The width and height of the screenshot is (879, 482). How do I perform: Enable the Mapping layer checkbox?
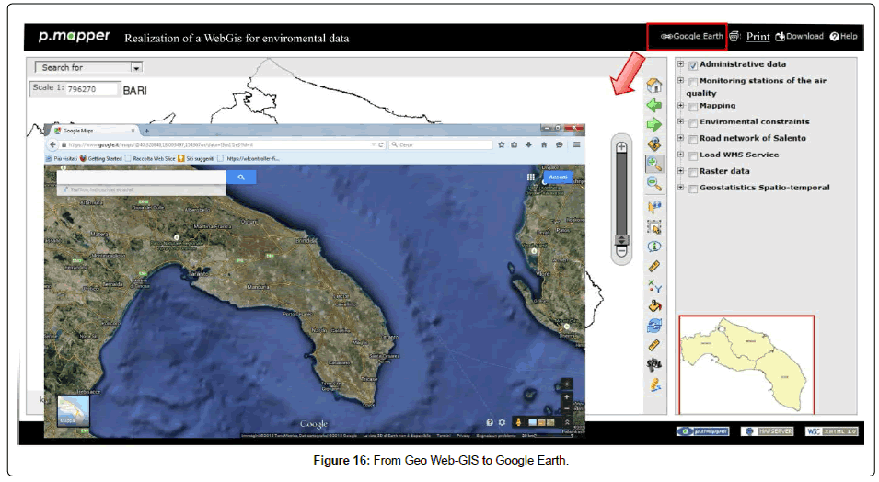pyautogui.click(x=693, y=107)
